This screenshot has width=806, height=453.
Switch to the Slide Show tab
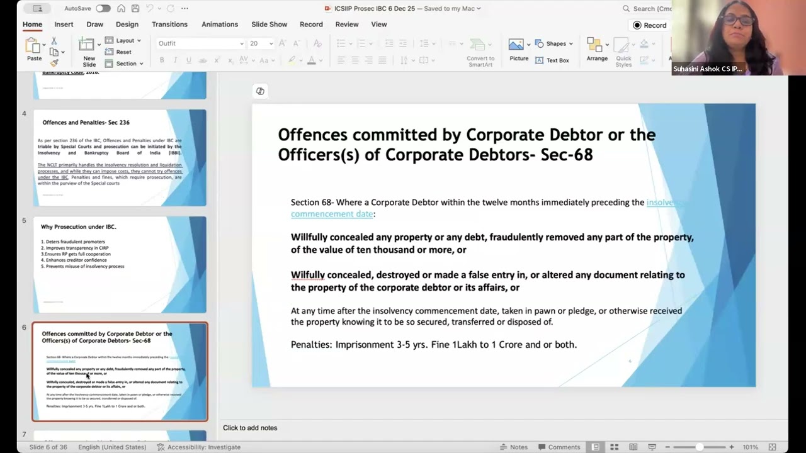pyautogui.click(x=270, y=25)
